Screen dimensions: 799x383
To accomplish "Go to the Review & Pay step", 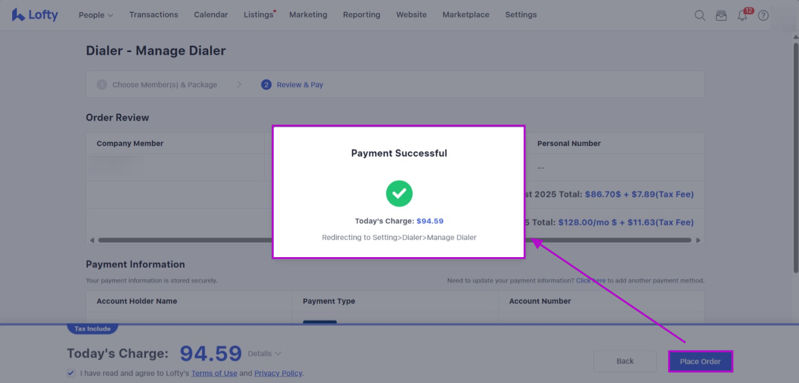I will (300, 84).
